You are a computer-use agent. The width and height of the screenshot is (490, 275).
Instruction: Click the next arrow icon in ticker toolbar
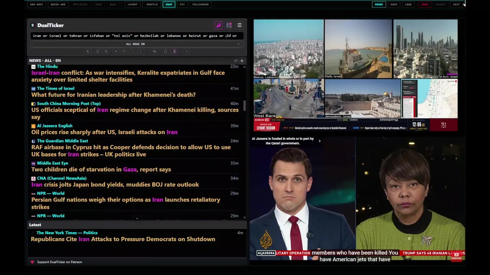click(x=140, y=51)
